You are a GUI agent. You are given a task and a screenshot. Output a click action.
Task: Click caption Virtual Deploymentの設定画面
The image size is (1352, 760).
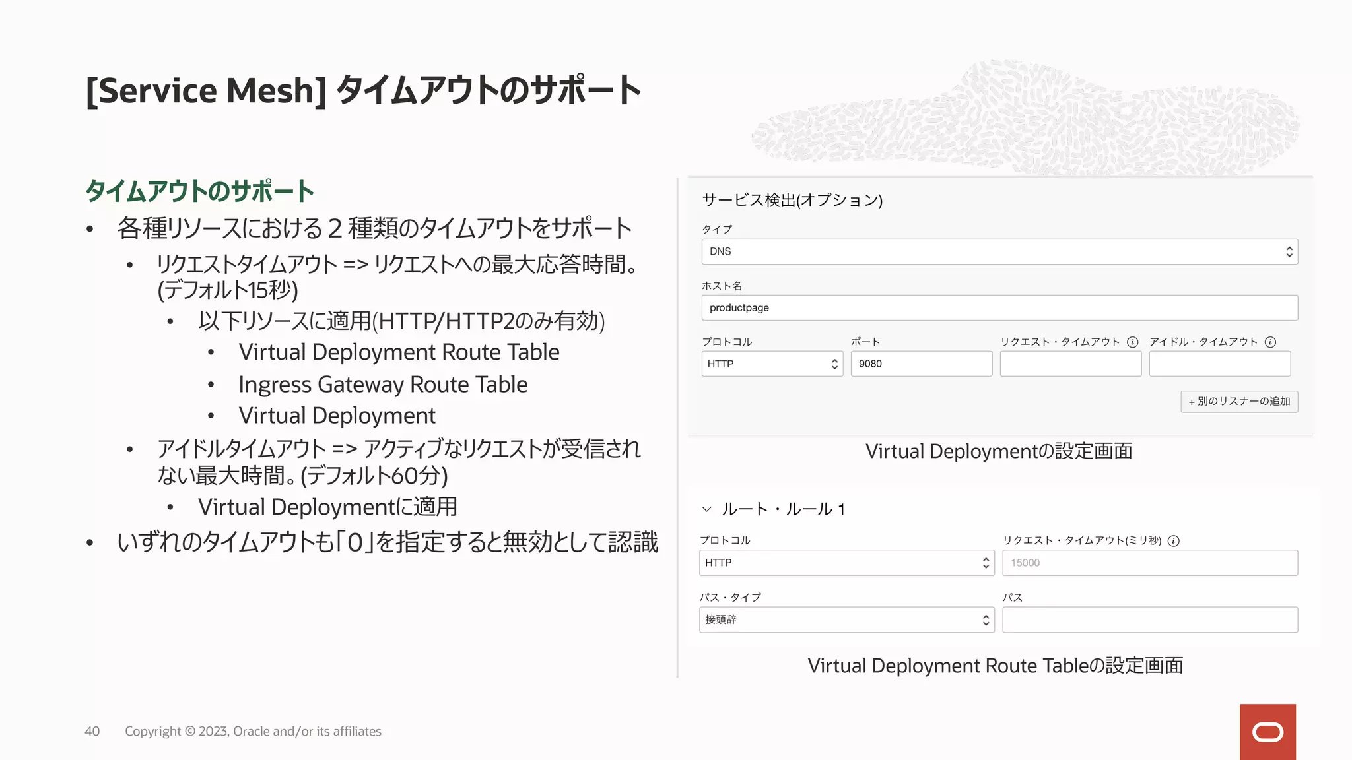point(999,451)
